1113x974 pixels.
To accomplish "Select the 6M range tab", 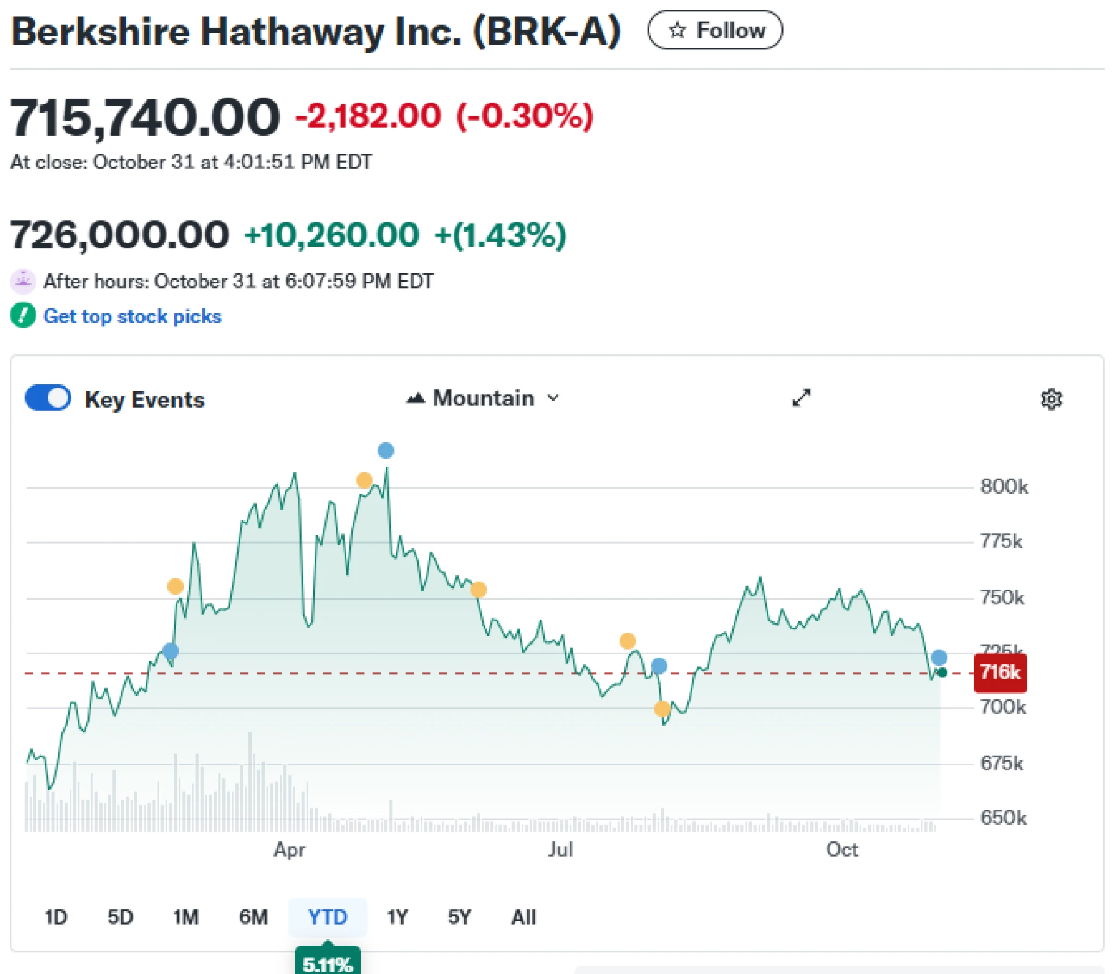I will coord(253,917).
